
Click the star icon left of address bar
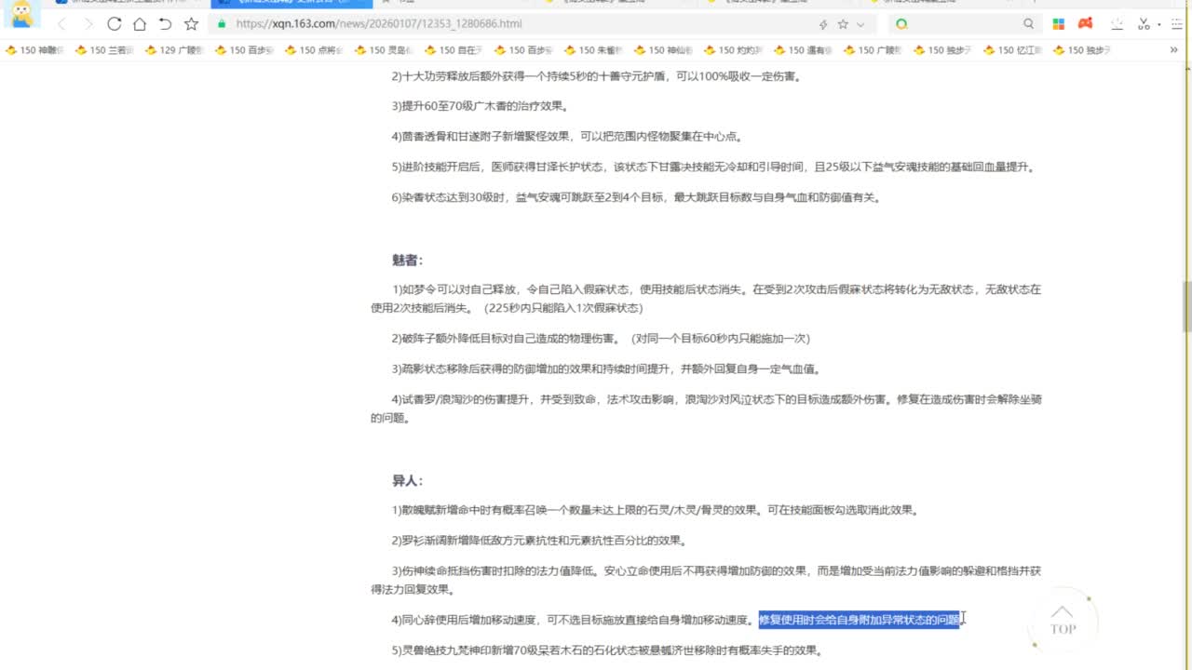[x=191, y=24]
